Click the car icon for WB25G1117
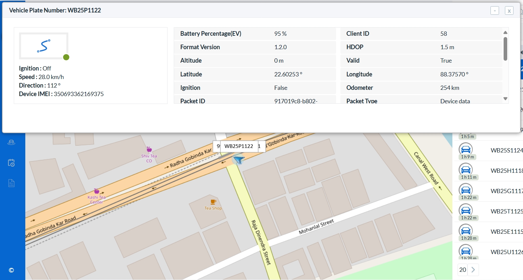 click(x=466, y=190)
